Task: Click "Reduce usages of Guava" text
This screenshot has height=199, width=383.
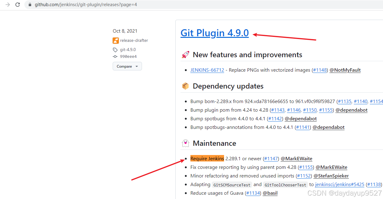Action: click(x=217, y=193)
